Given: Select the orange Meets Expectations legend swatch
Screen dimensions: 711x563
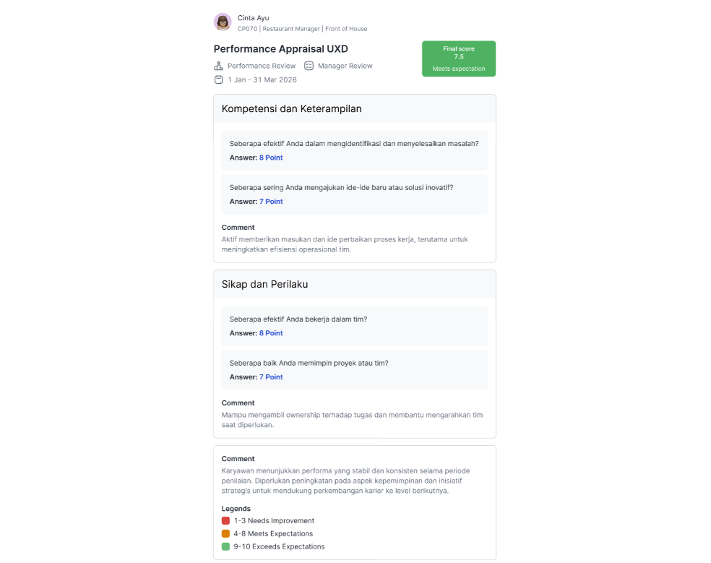Looking at the screenshot, I should [225, 533].
